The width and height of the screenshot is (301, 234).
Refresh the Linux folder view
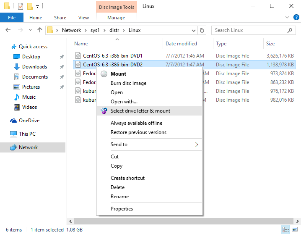(202, 30)
